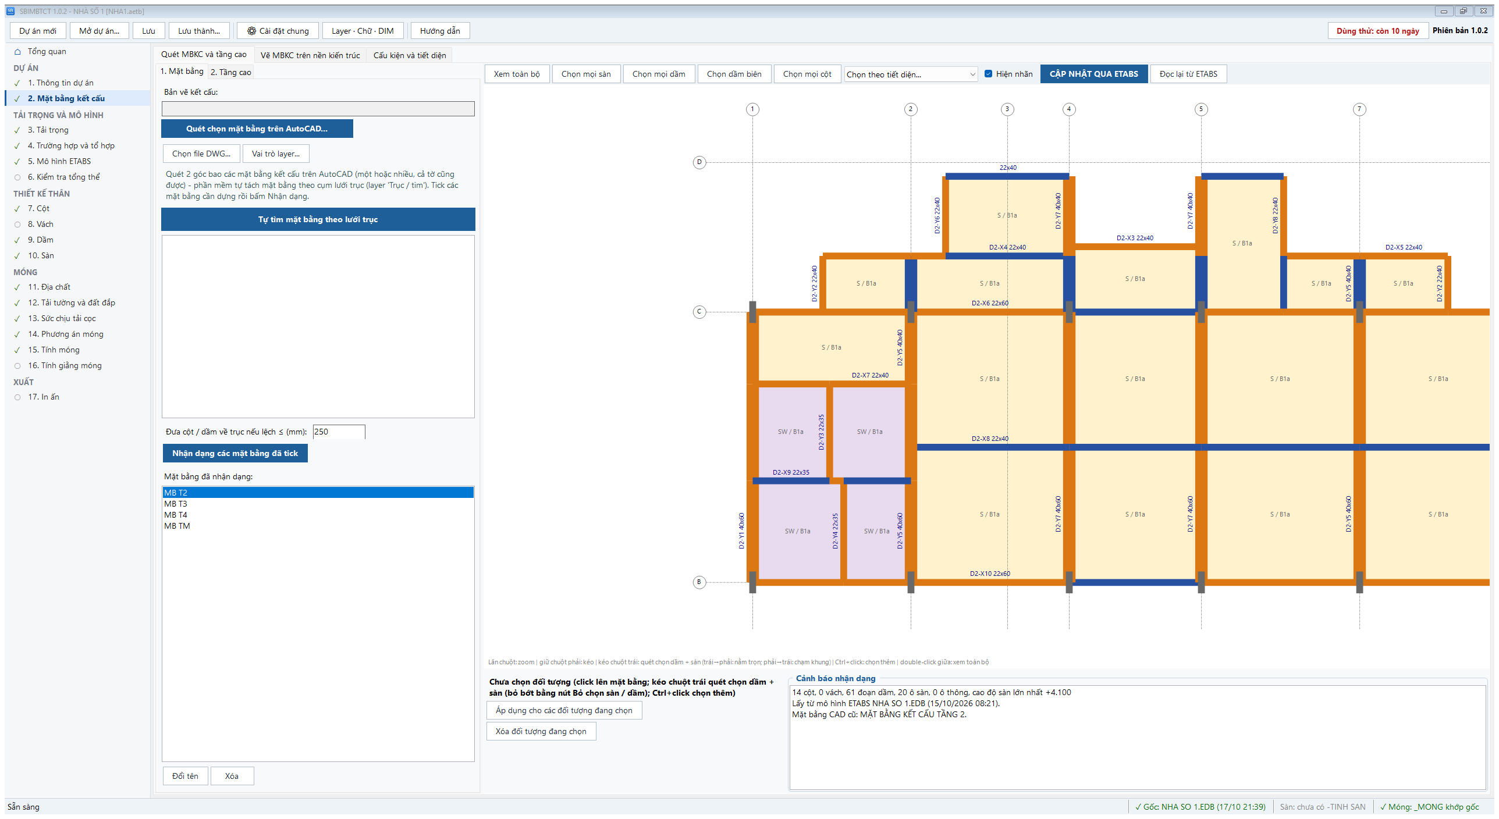Select the 2. Tầng cao sub-tab
The width and height of the screenshot is (1499, 819).
[231, 72]
